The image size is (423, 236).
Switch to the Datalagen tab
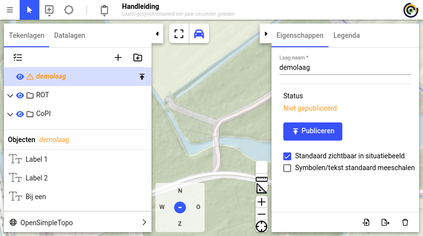[x=69, y=35]
